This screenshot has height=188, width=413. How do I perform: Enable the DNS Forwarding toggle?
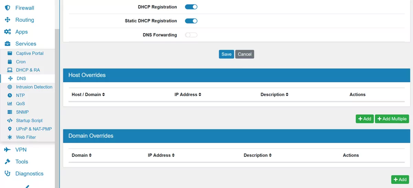tap(191, 35)
